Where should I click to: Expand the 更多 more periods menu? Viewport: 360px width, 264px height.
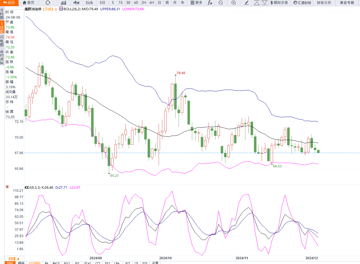(196, 3)
